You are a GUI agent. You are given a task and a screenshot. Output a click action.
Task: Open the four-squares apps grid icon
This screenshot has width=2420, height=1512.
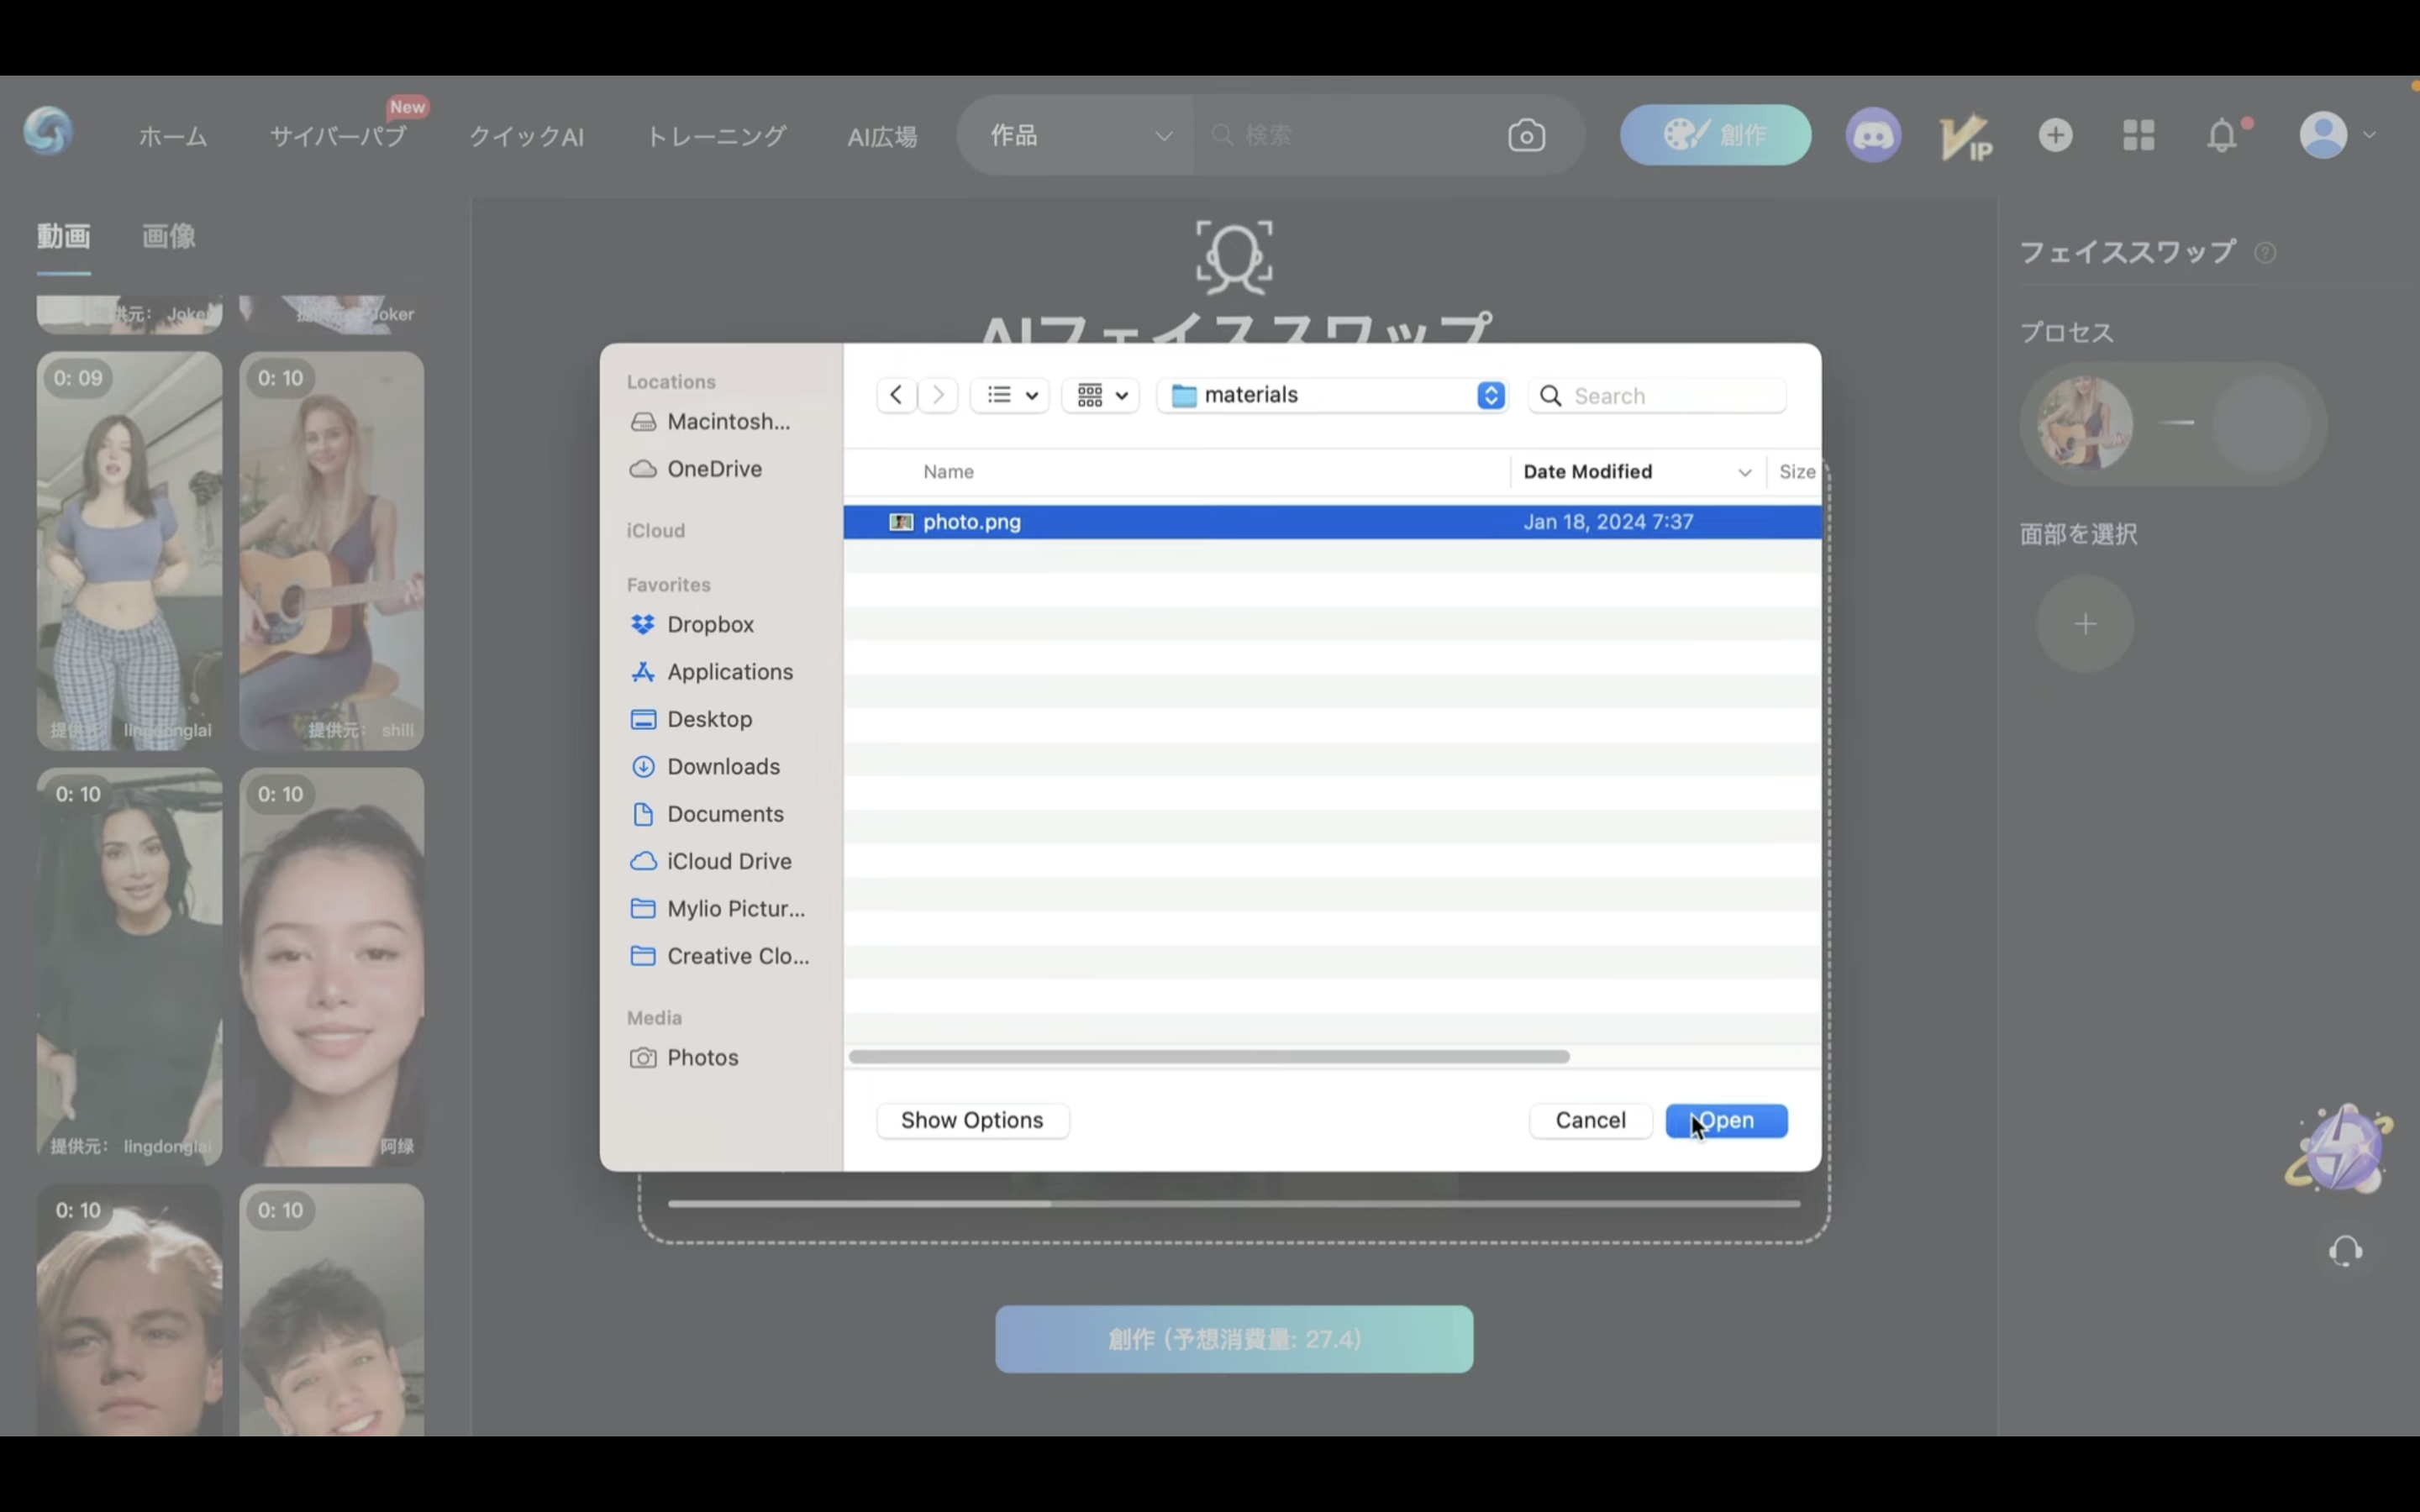[2139, 135]
